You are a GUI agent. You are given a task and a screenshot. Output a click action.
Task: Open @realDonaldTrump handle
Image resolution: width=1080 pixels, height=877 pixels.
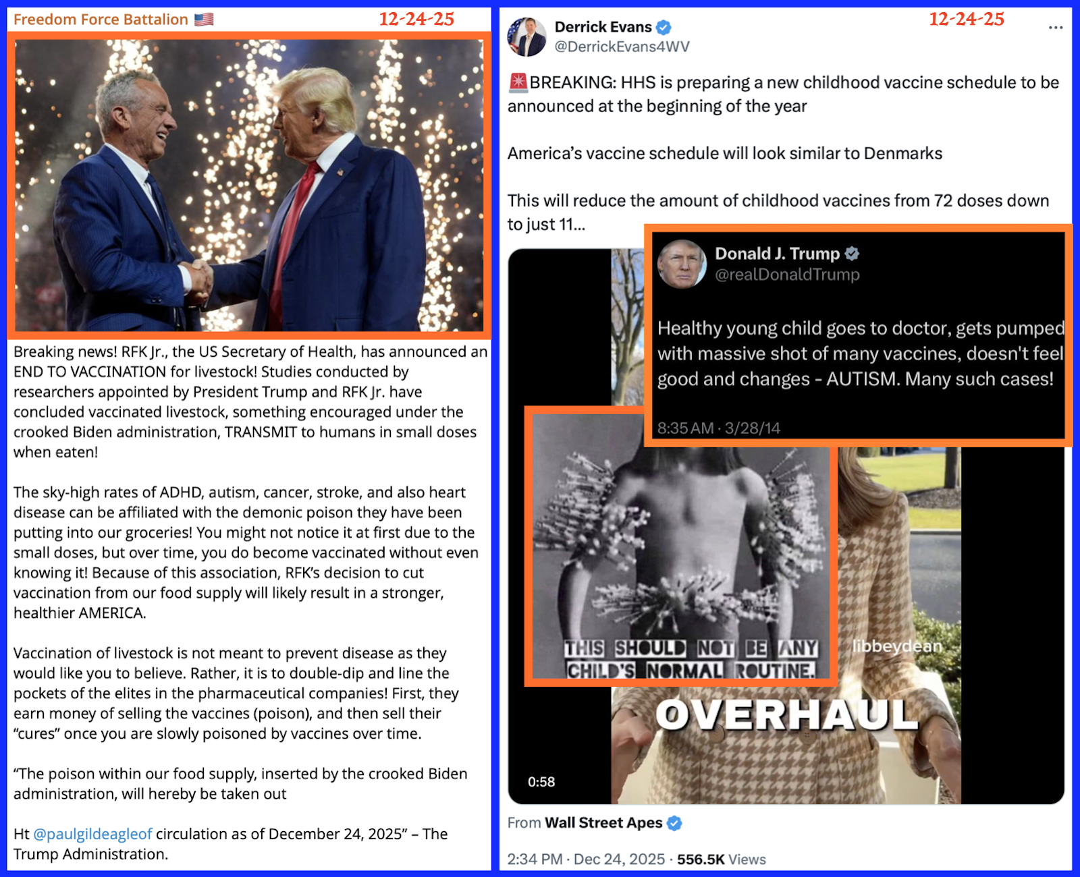[x=787, y=275]
